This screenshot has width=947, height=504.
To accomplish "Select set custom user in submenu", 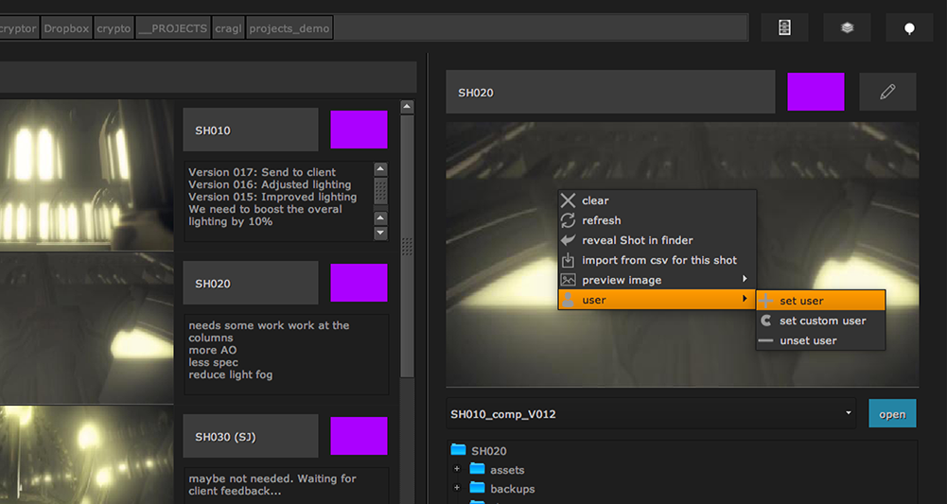I will (x=822, y=321).
